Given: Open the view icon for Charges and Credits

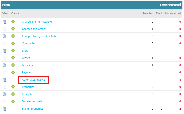Looking at the screenshot, I should (x=5, y=29).
